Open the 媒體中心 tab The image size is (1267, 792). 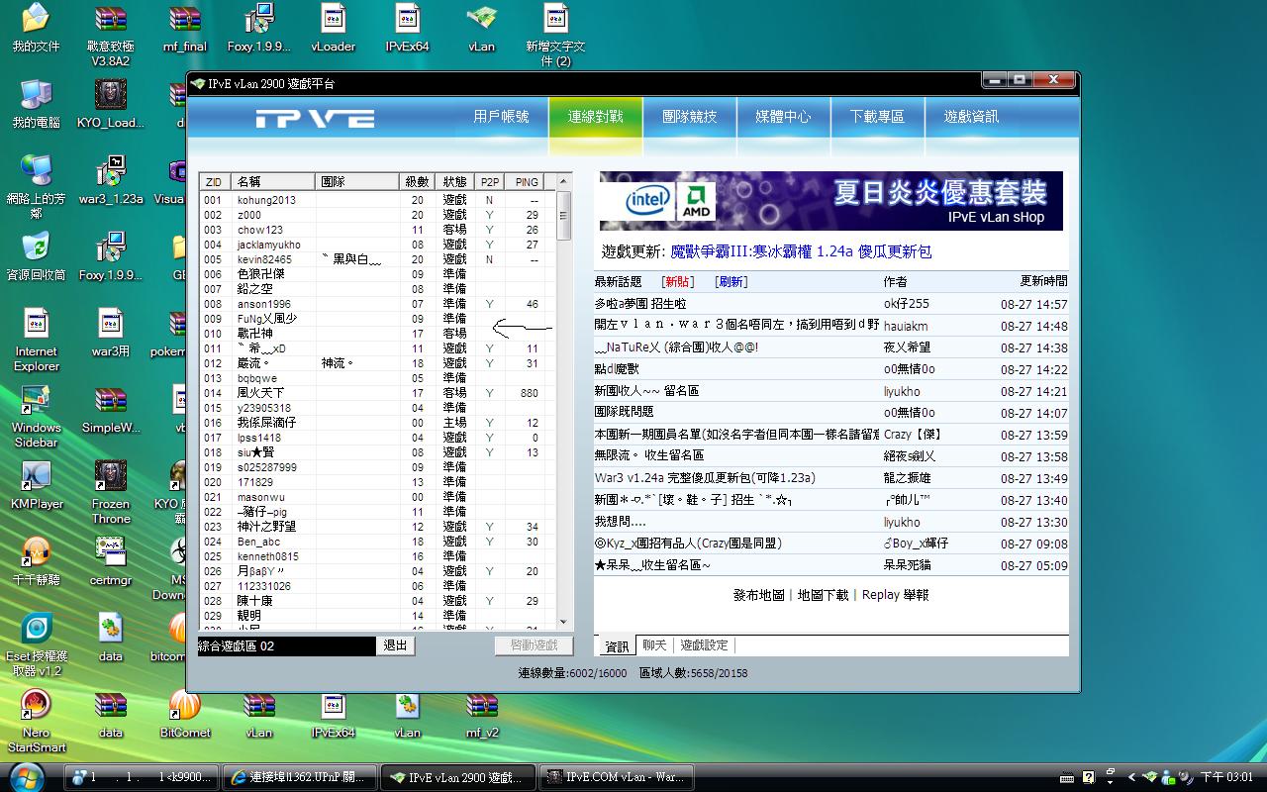[783, 117]
